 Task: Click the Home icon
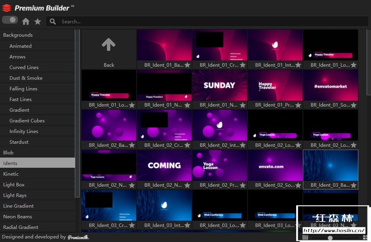click(26, 21)
